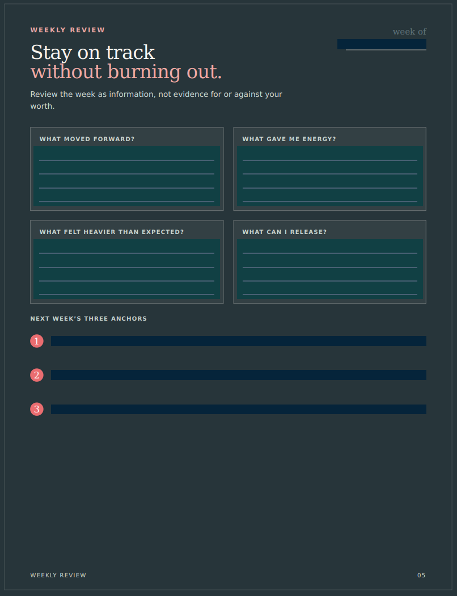Click the 'NEXT WEEK'S THREE ANCHORS' heading
This screenshot has height=596, width=457.
click(88, 318)
